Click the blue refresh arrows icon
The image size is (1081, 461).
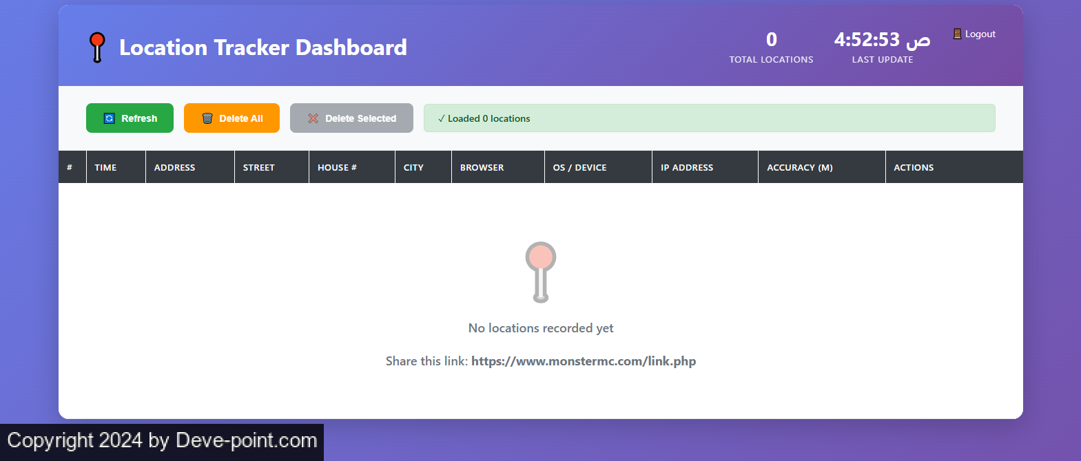[109, 118]
